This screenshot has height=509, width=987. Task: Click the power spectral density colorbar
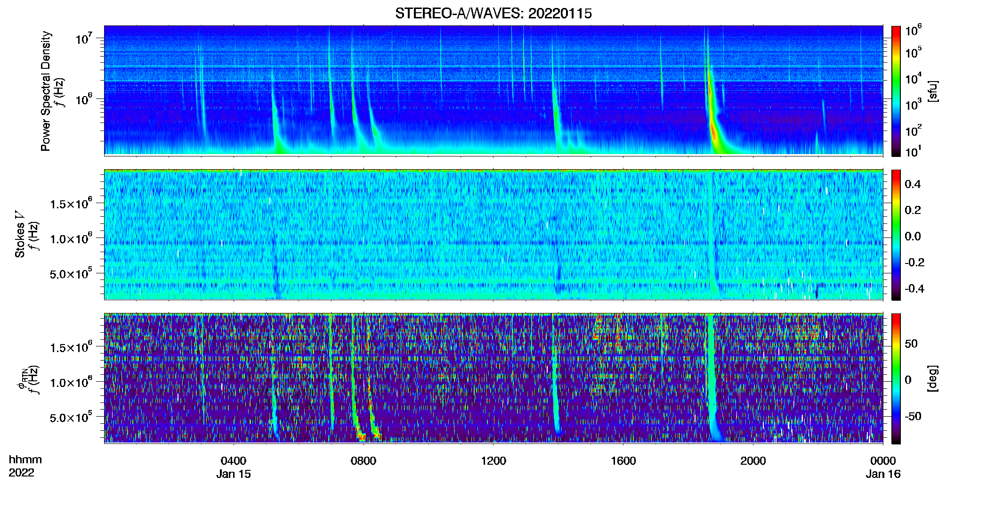pos(896,91)
